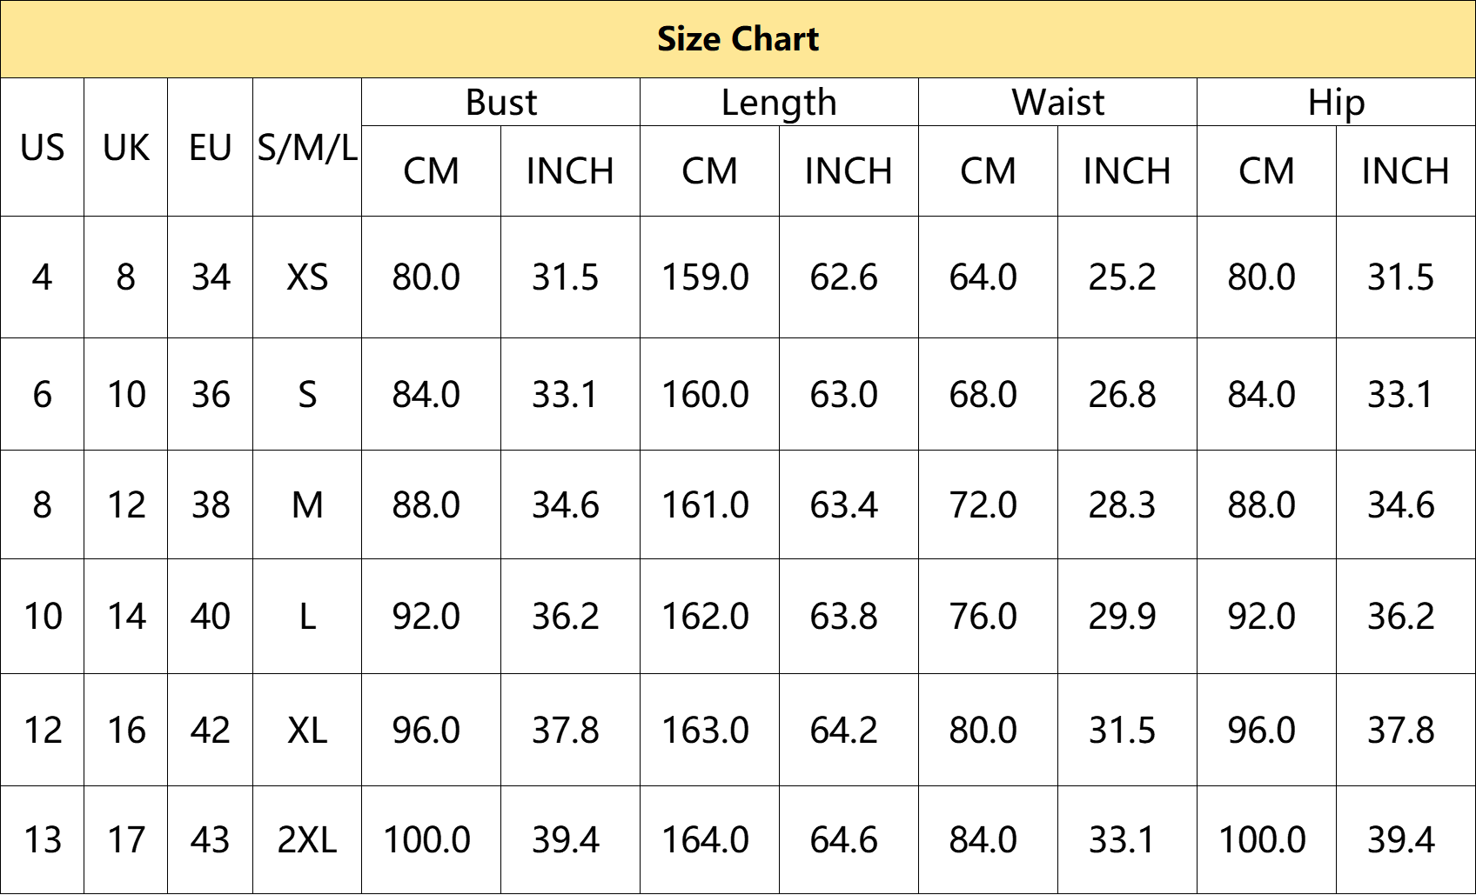Screen dimensions: 1476x895
Task: Select the 64.2 length inch cell
Action: pyautogui.click(x=849, y=730)
